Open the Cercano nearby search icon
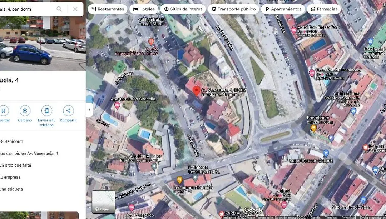The height and width of the screenshot is (219, 386). tap(25, 111)
